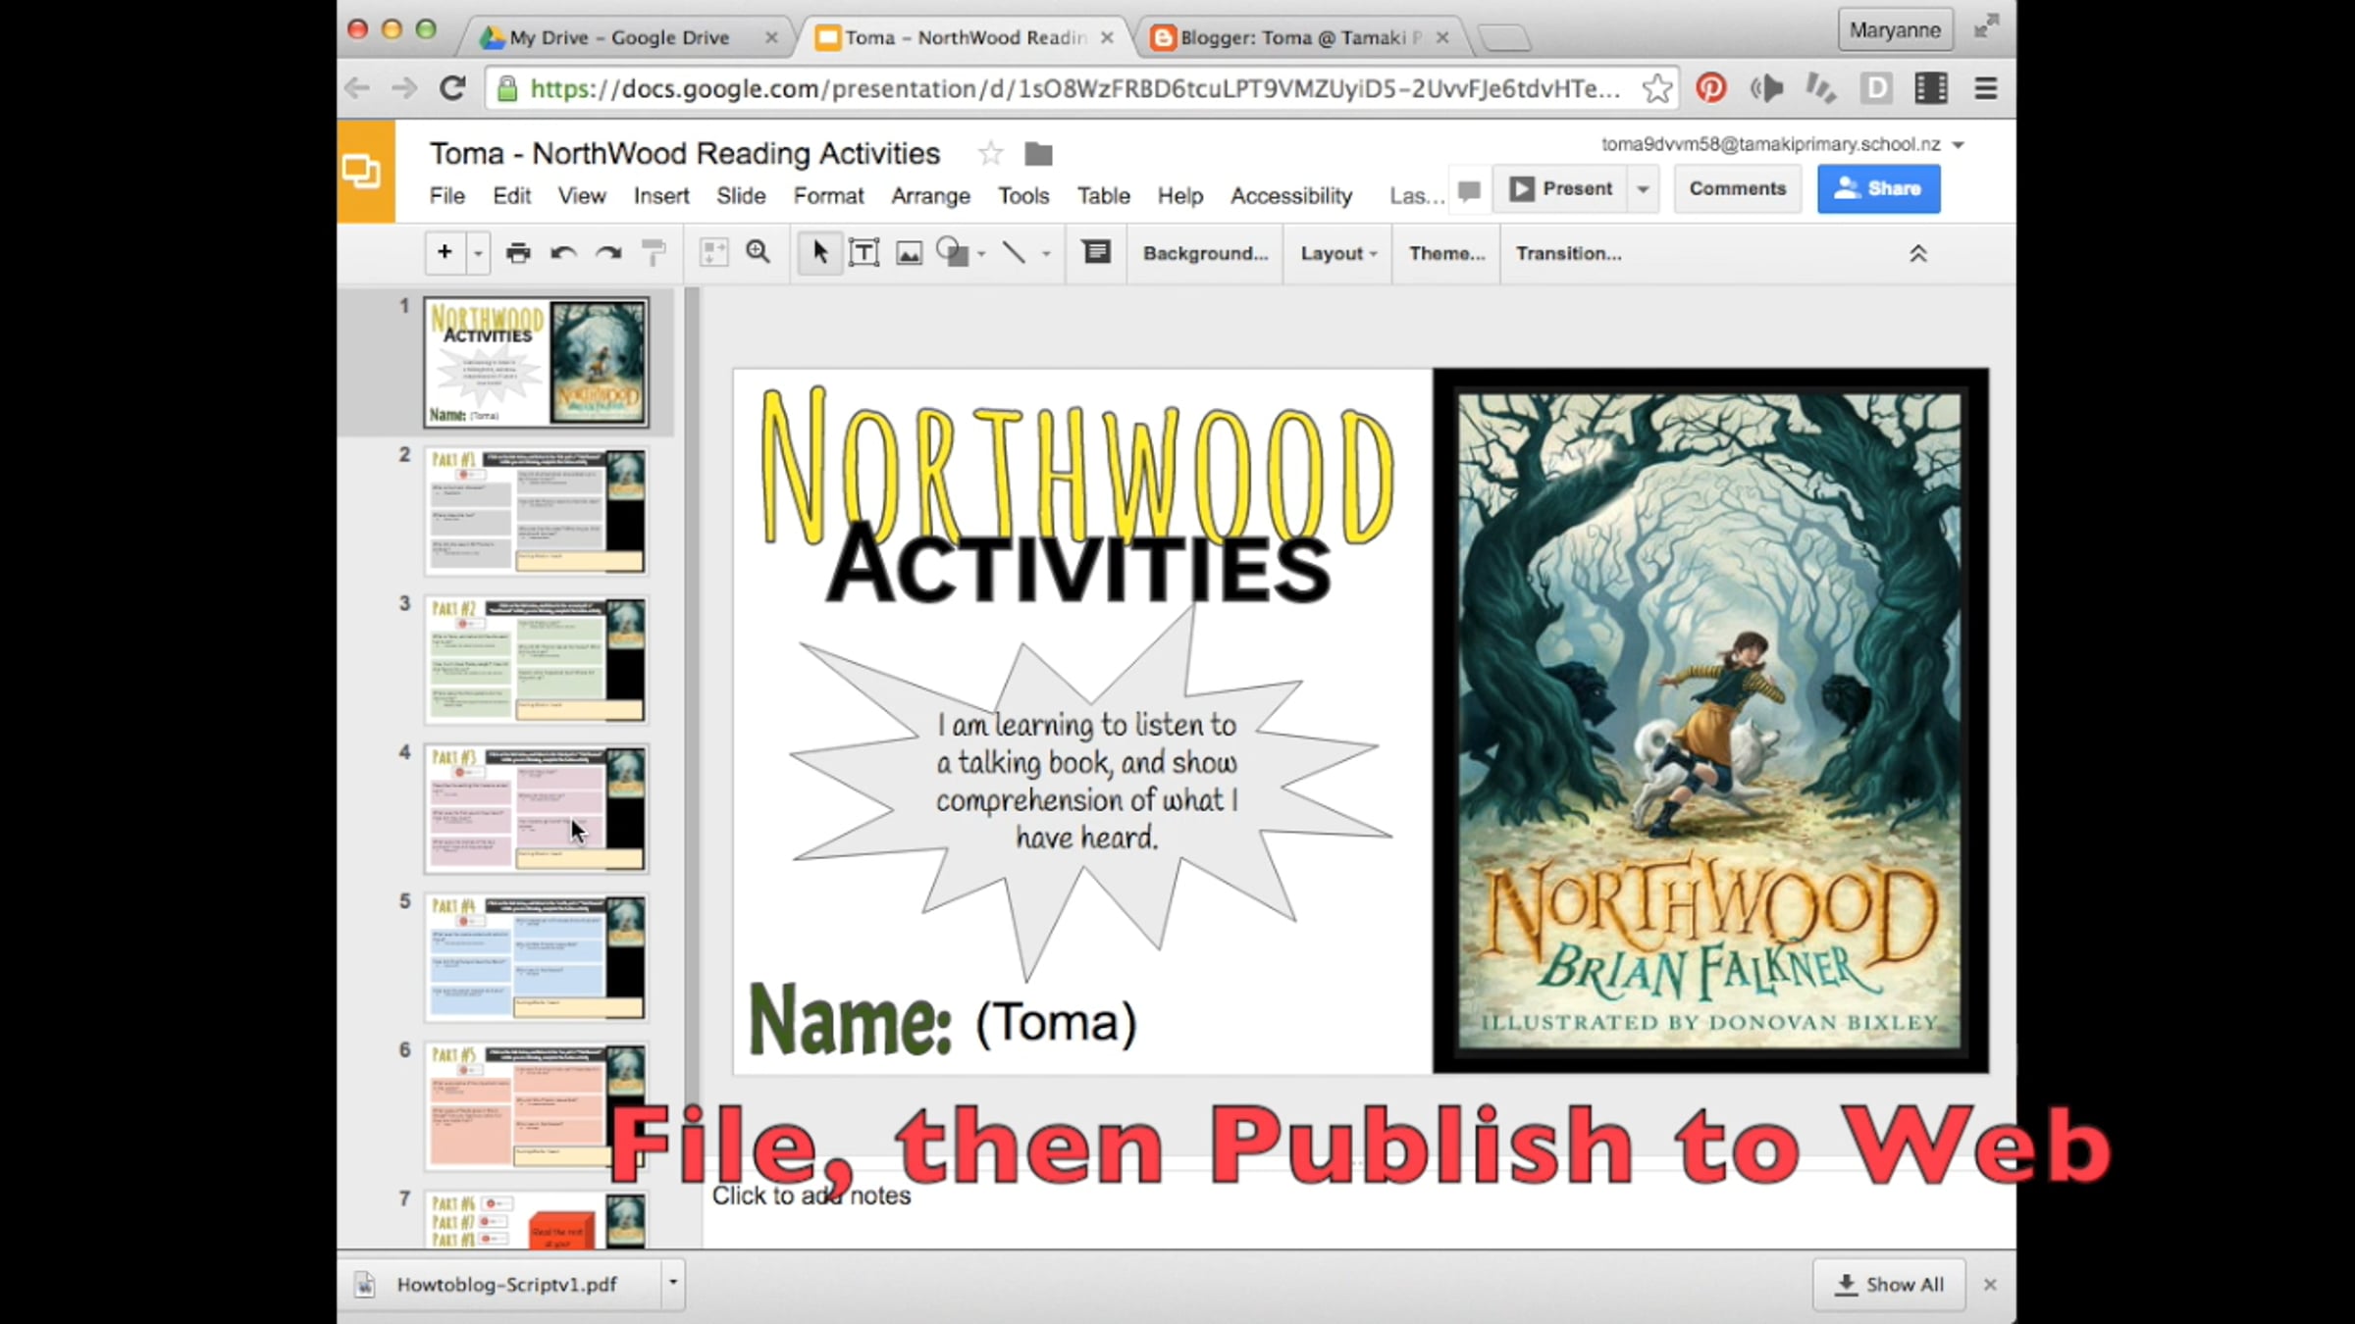Select slide 2 thumbnail Part #1
The width and height of the screenshot is (2355, 1324).
536,510
